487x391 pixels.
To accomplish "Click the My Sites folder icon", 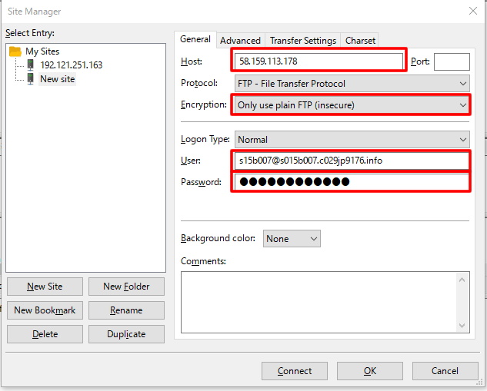I will pos(16,51).
